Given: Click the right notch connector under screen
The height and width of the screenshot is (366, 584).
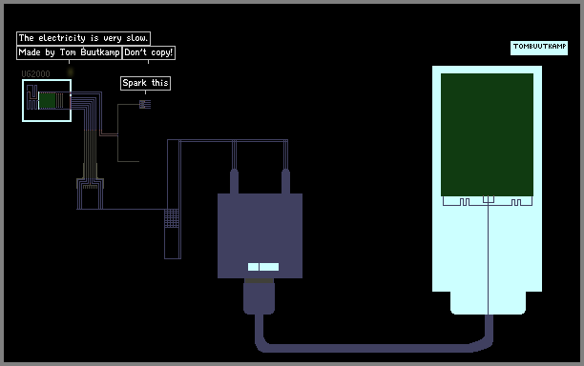Looking at the screenshot, I should tap(516, 202).
